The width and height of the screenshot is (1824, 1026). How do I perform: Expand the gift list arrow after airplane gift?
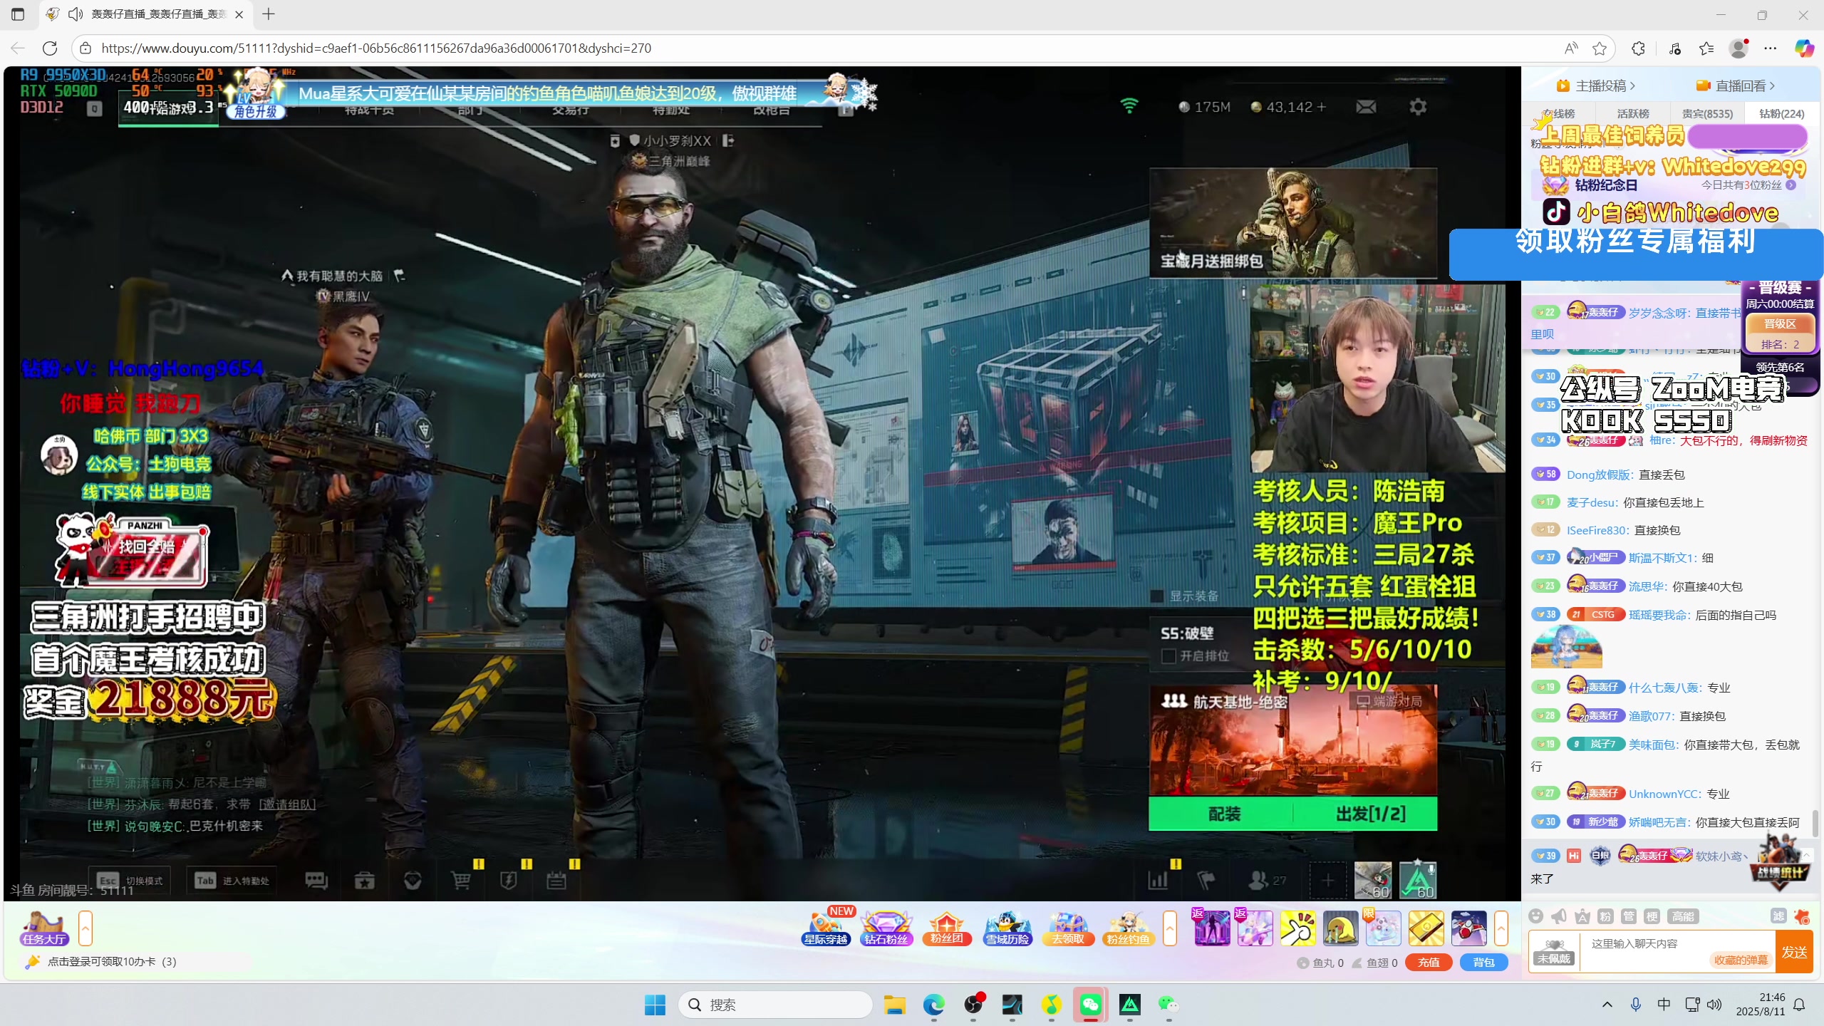click(x=1501, y=928)
